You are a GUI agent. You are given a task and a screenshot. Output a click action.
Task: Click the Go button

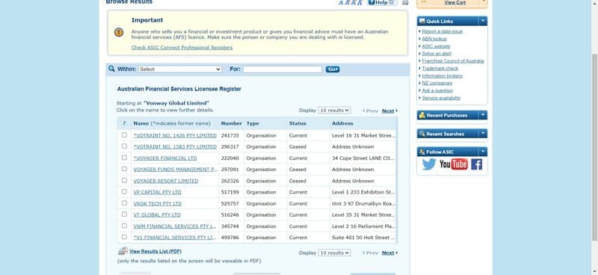coord(333,69)
